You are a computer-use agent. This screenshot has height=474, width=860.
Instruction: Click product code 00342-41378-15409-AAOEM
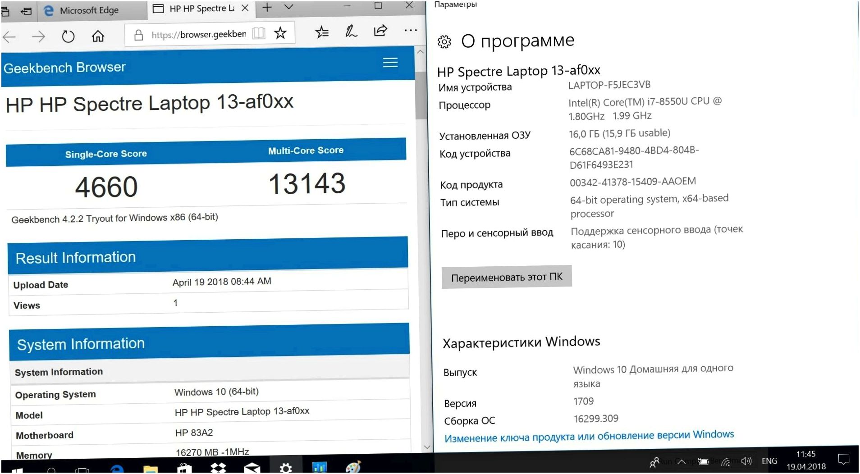(633, 182)
